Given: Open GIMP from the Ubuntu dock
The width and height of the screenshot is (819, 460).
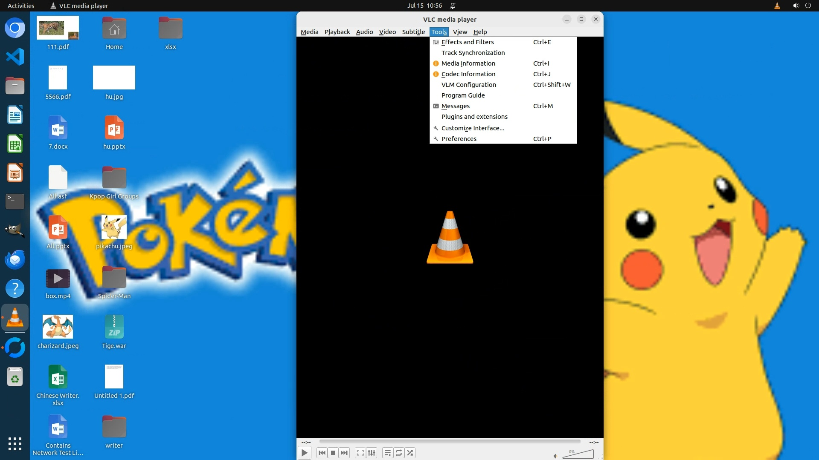Looking at the screenshot, I should click(15, 230).
